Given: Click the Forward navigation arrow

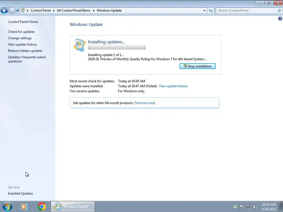Looking at the screenshot, I should point(12,10).
